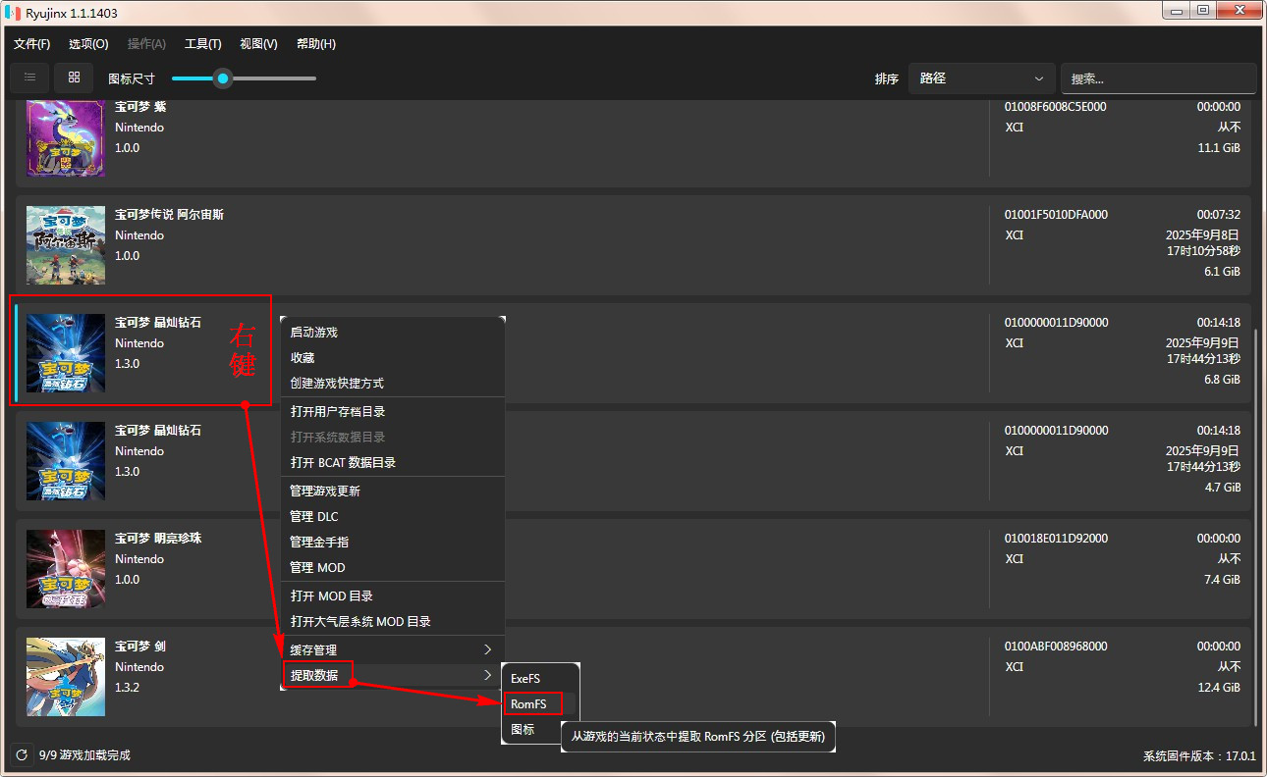This screenshot has width=1267, height=777.
Task: Click version 1.3.2 of 宝可梦 剑
Action: coord(128,688)
